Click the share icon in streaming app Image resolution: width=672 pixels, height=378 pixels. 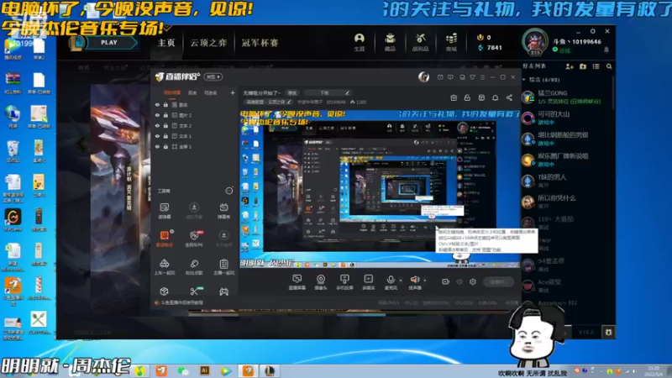pyautogui.click(x=509, y=98)
